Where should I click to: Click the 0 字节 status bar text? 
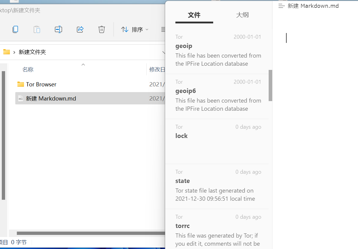(19, 242)
